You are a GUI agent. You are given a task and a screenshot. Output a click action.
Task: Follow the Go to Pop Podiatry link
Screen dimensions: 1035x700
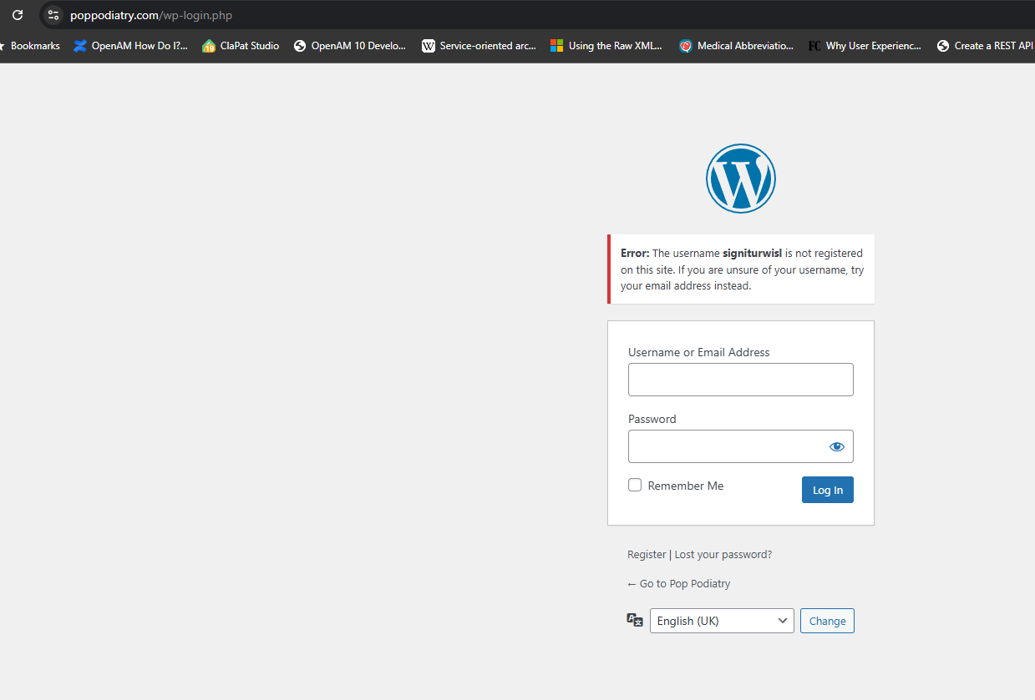coord(679,583)
